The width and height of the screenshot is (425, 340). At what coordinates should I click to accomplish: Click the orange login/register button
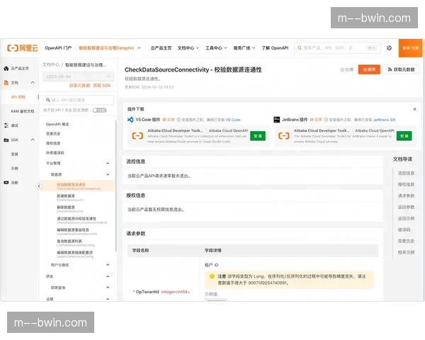410,48
